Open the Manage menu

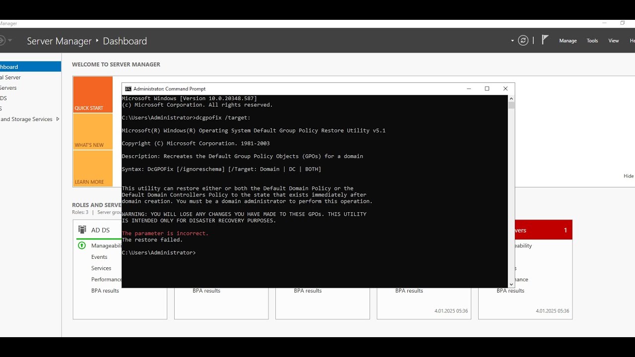point(568,40)
